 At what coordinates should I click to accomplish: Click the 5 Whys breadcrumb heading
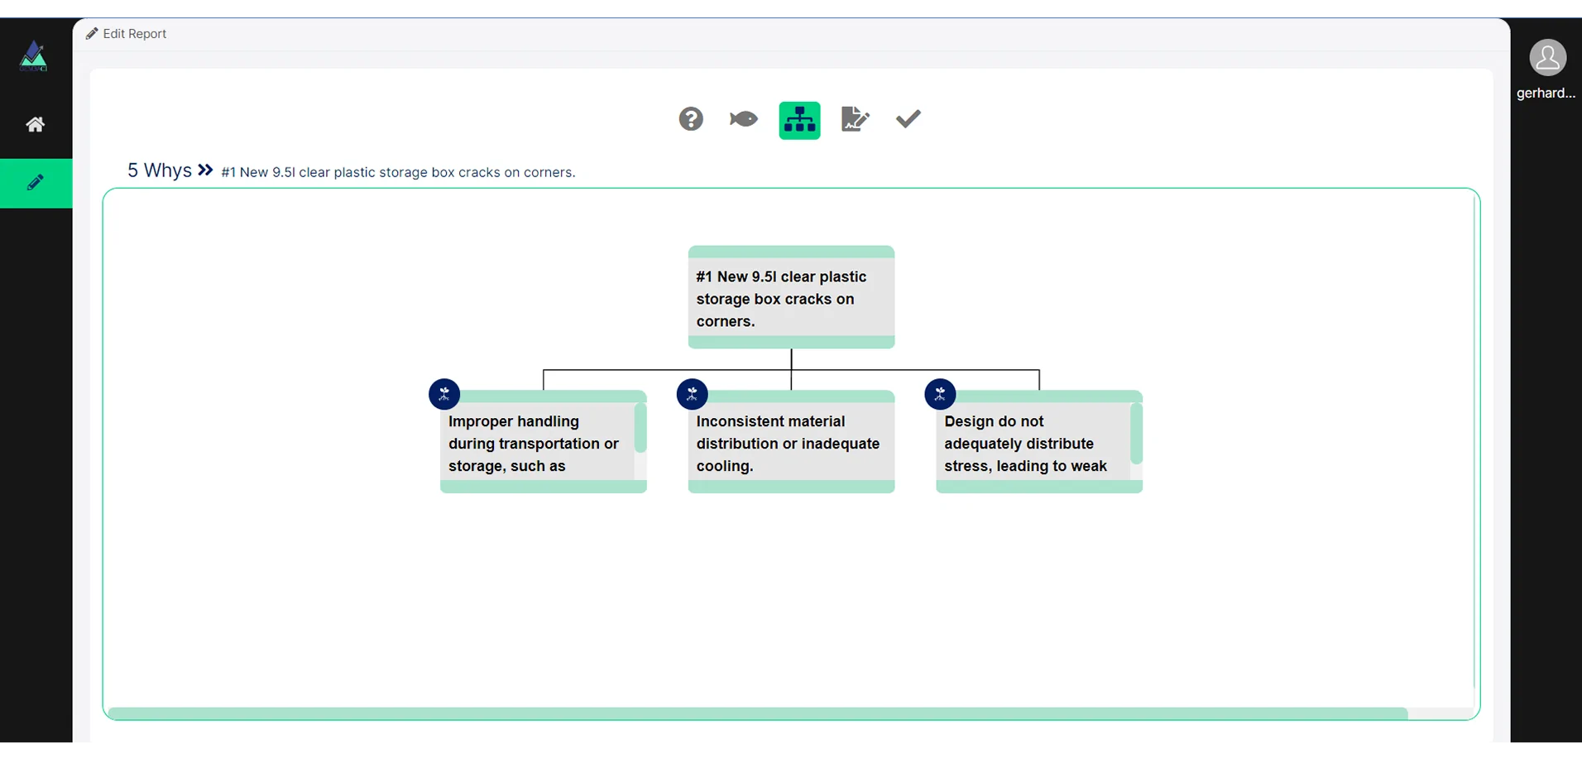coord(160,171)
